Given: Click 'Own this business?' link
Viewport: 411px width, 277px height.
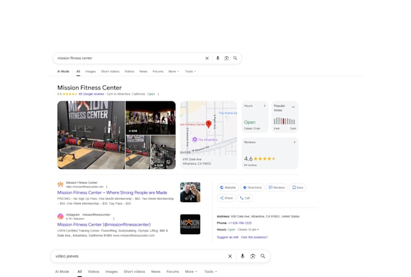Looking at the screenshot, I should pyautogui.click(x=254, y=237).
